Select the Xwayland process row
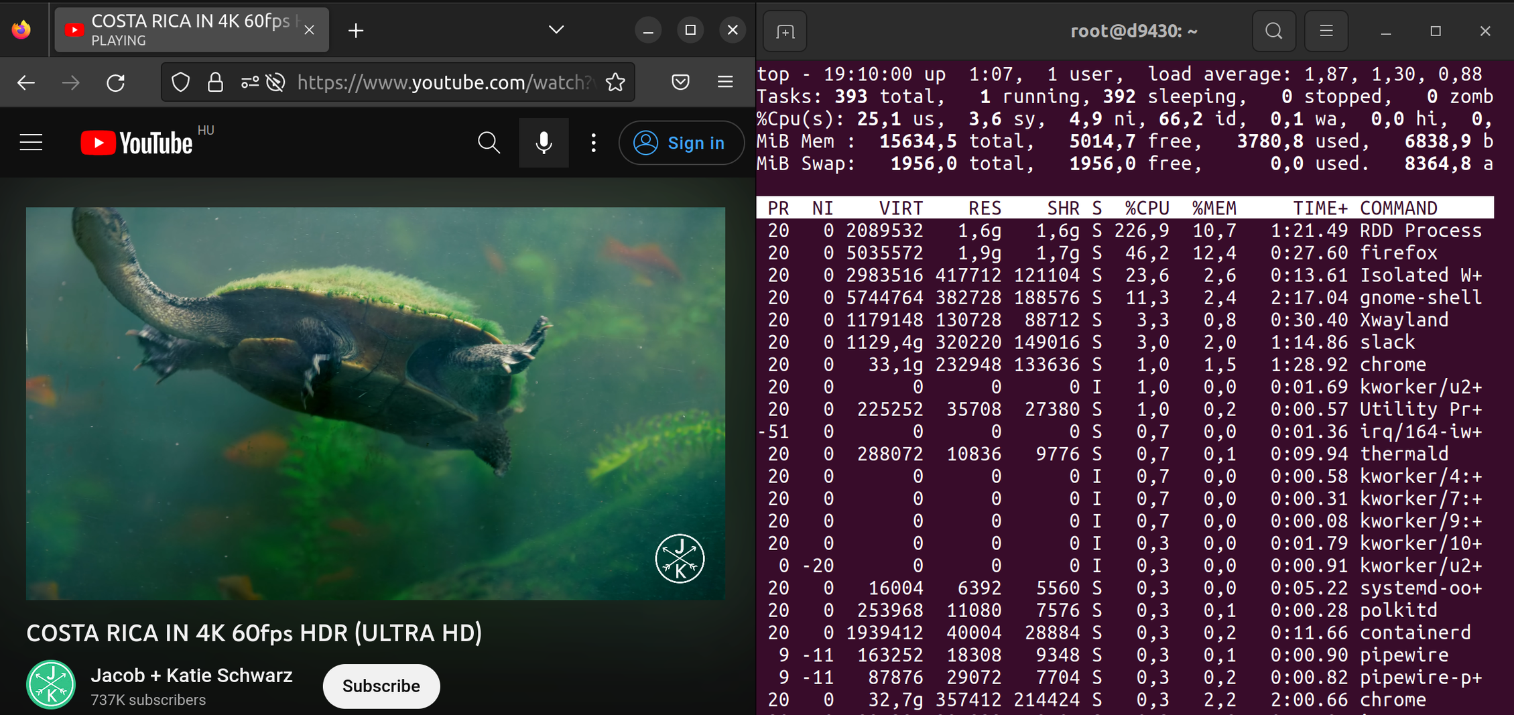 1125,320
